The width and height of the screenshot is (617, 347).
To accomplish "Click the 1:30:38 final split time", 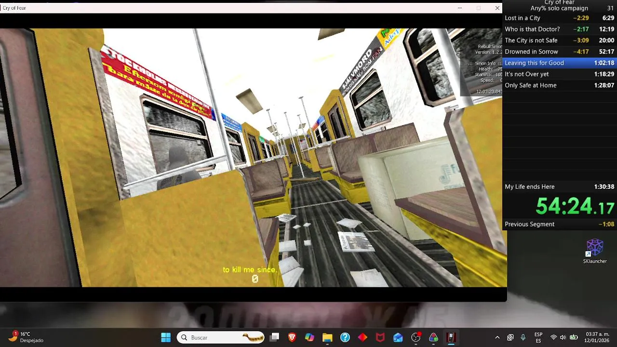I will pos(604,187).
